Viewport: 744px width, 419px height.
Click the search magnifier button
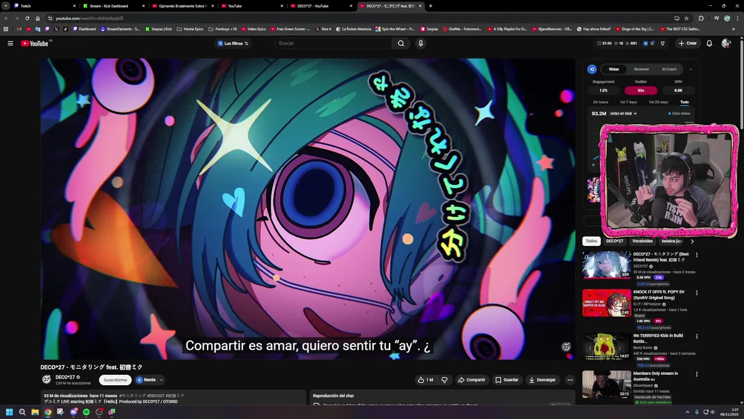tap(401, 43)
